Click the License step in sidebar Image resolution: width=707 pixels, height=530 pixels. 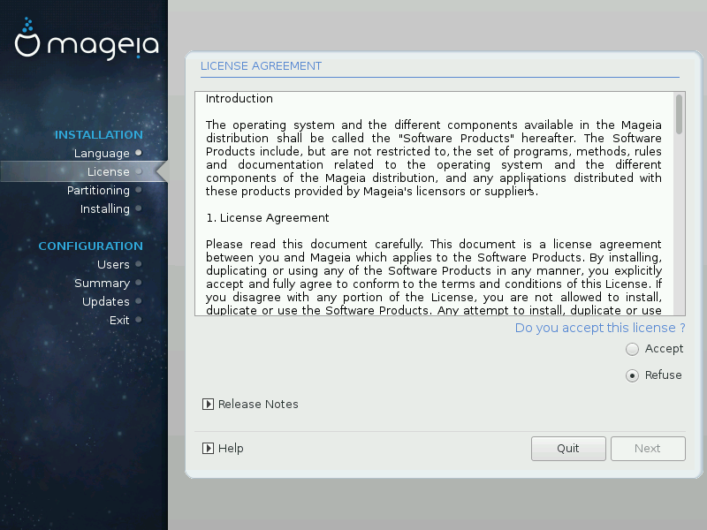point(108,171)
